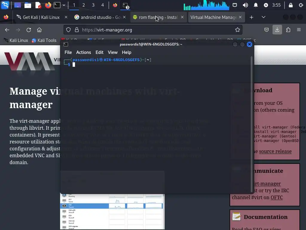Screen dimensions: 306x230
Task: Expand the list all tabs chevron
Action: (x=264, y=17)
